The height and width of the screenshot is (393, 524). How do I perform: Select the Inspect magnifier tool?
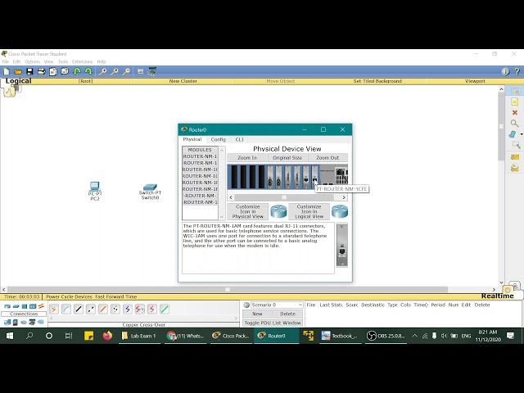click(x=515, y=124)
